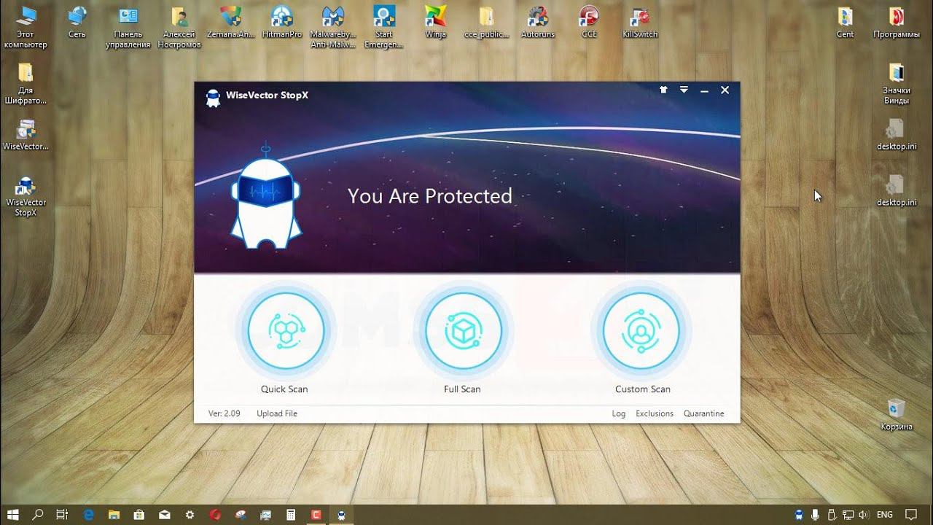Open the Calculator from the taskbar
Screen dimensions: 933x525
pos(291,515)
